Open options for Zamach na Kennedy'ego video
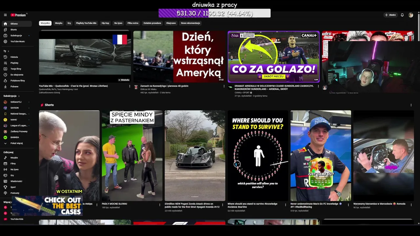The image size is (420, 236). click(x=224, y=86)
